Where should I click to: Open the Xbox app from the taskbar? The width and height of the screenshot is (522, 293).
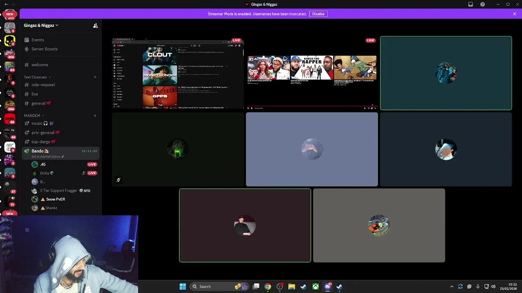[x=316, y=286]
